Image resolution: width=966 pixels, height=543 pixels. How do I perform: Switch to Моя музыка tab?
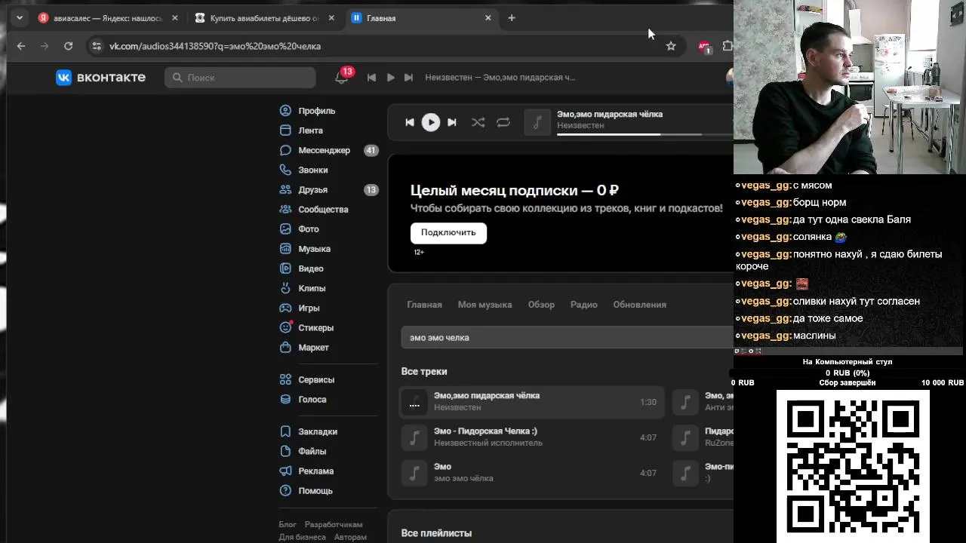[x=485, y=305]
